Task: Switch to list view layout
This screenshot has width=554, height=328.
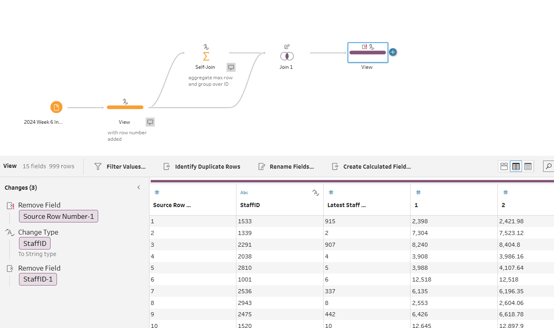Action: pyautogui.click(x=528, y=166)
